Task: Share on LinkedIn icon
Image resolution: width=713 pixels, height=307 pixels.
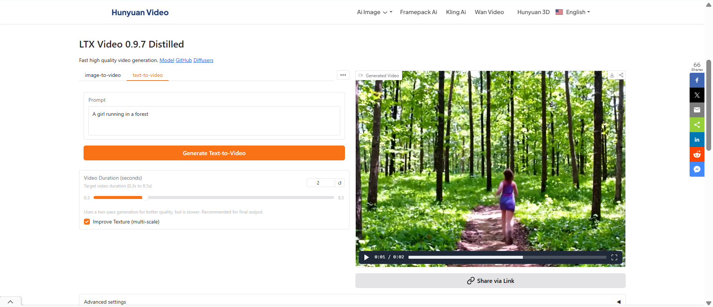Action: pyautogui.click(x=697, y=140)
